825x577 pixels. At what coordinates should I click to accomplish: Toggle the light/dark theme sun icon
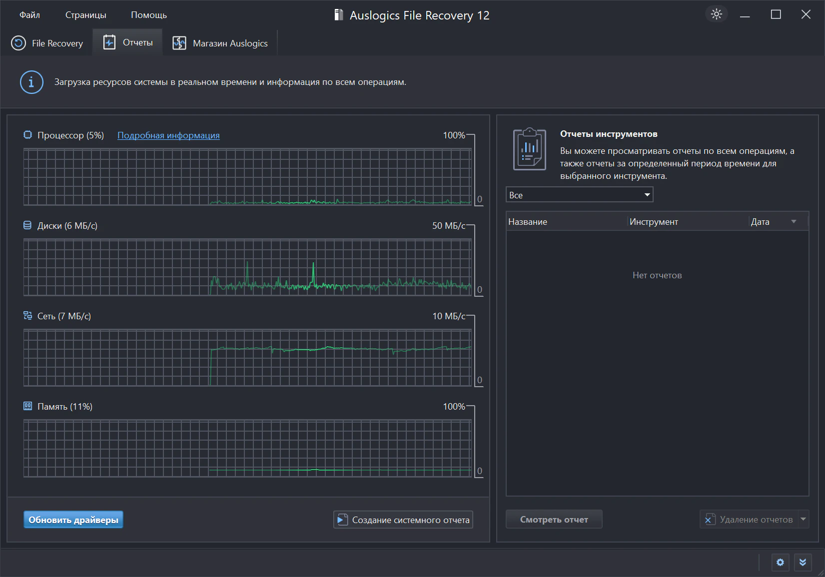tap(716, 14)
